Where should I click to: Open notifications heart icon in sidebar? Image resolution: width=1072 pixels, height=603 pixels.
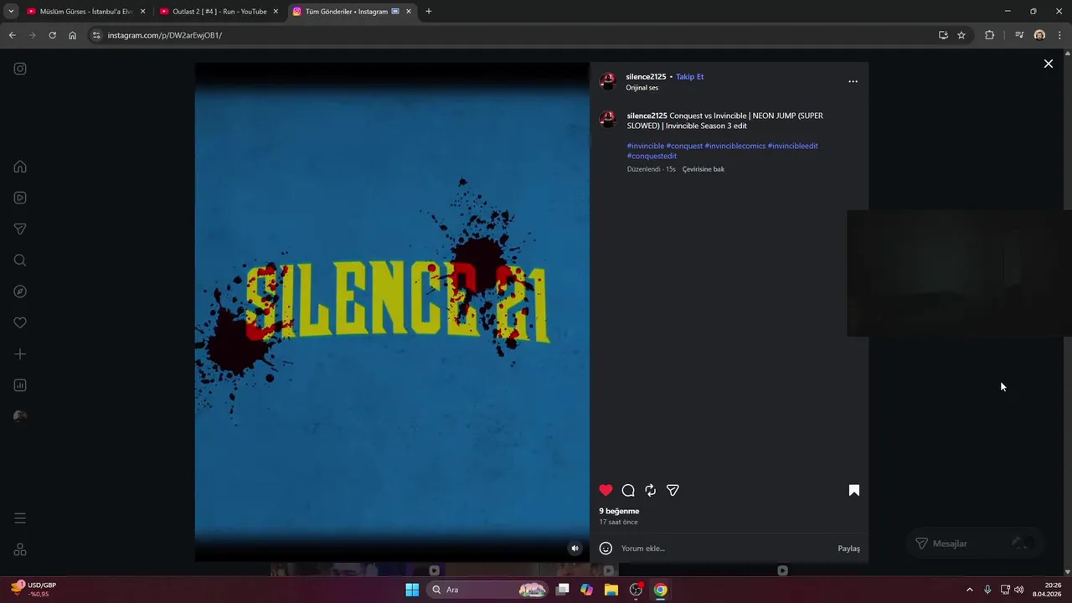pyautogui.click(x=20, y=323)
